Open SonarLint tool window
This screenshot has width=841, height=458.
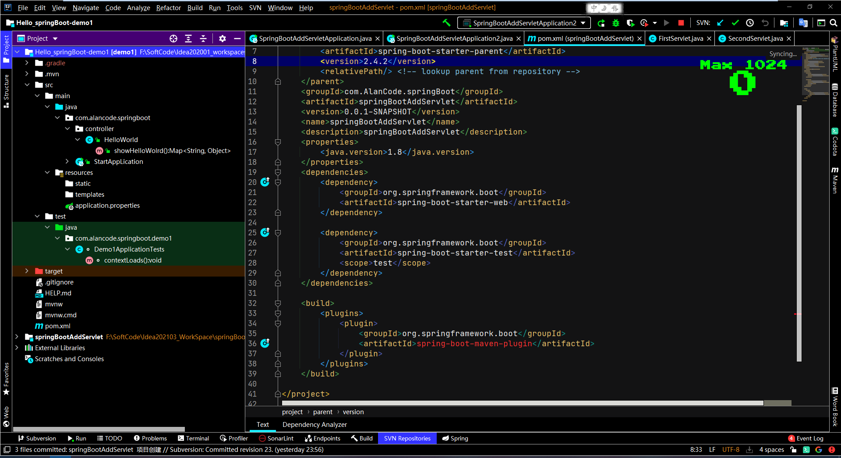[276, 438]
